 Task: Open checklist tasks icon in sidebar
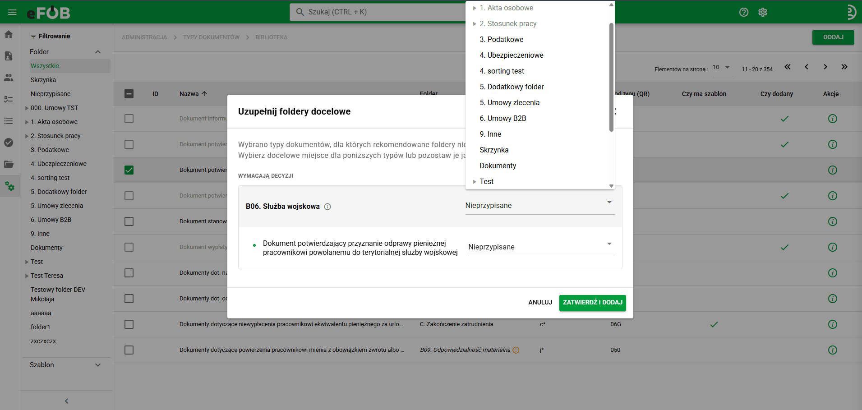9,99
